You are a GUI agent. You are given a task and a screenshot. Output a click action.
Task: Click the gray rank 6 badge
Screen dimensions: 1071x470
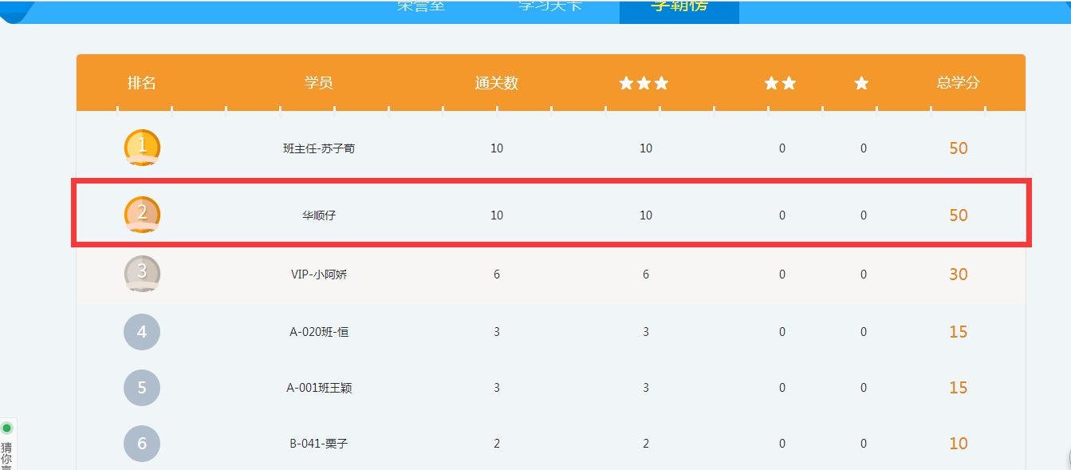pyautogui.click(x=142, y=444)
